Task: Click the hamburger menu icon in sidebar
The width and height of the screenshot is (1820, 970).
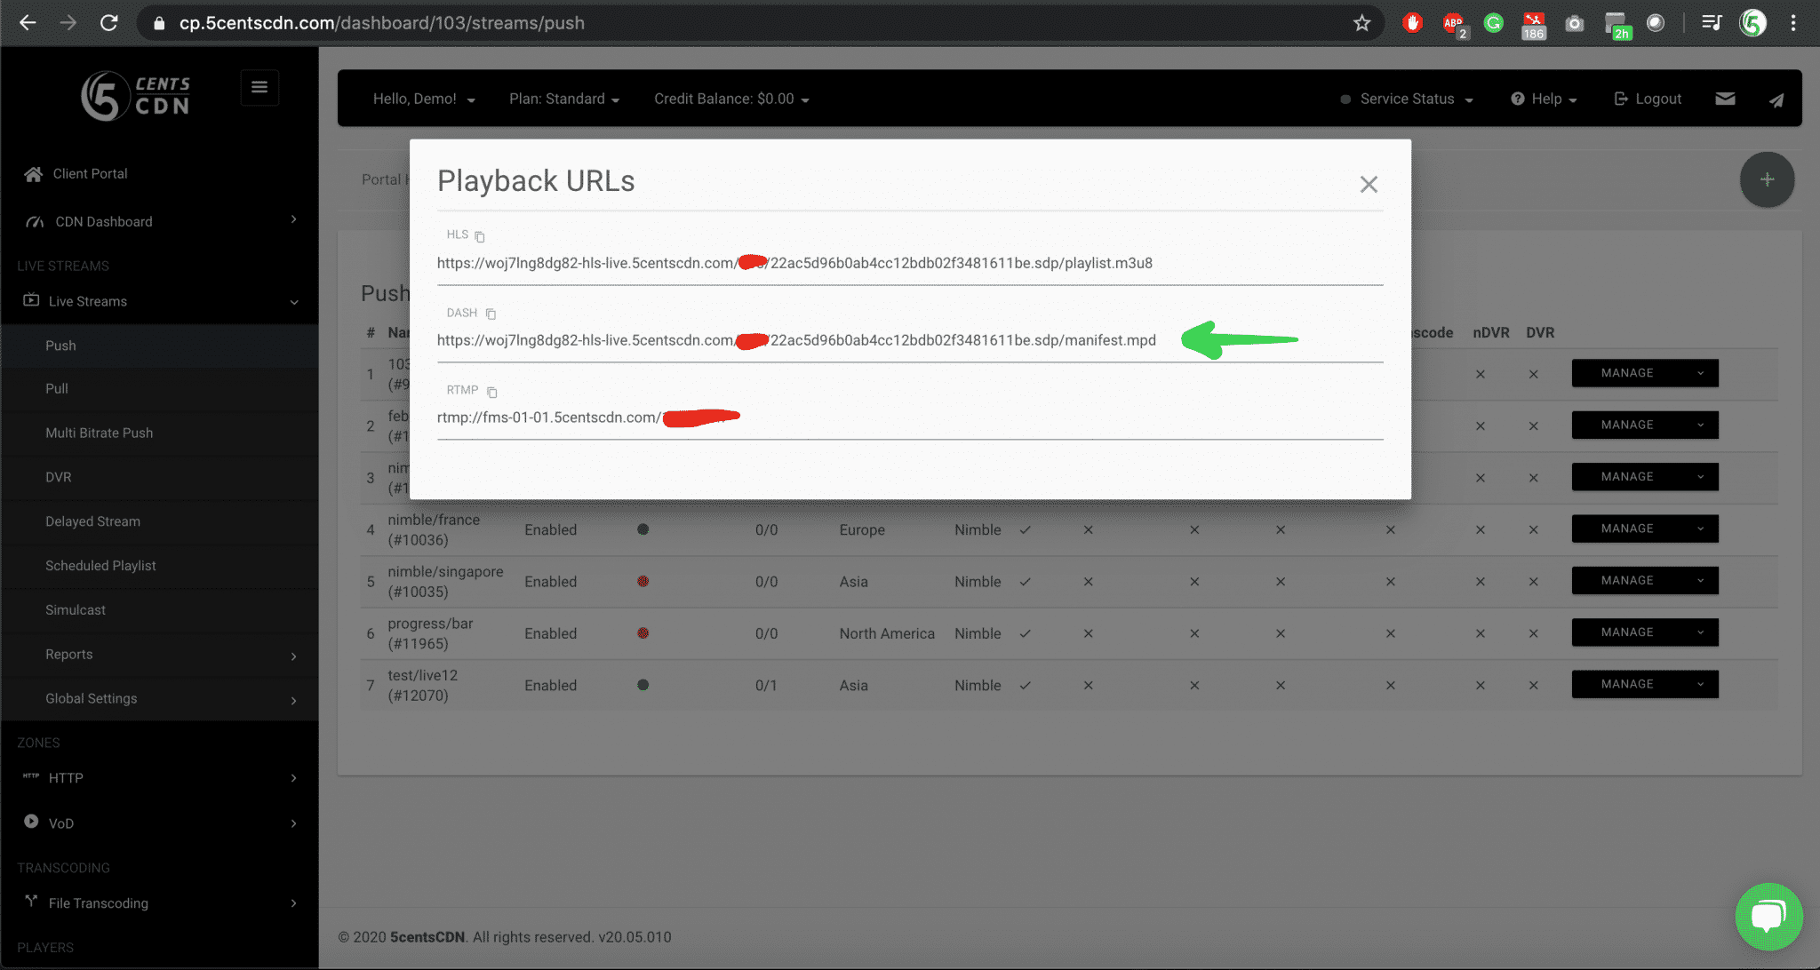Action: [x=259, y=87]
